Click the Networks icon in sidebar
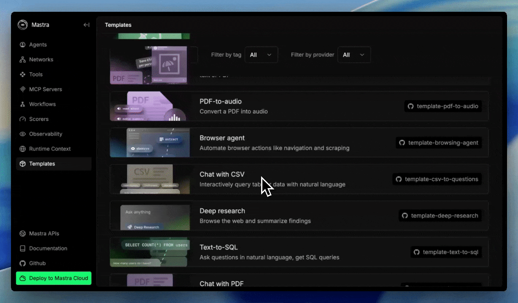 point(23,60)
